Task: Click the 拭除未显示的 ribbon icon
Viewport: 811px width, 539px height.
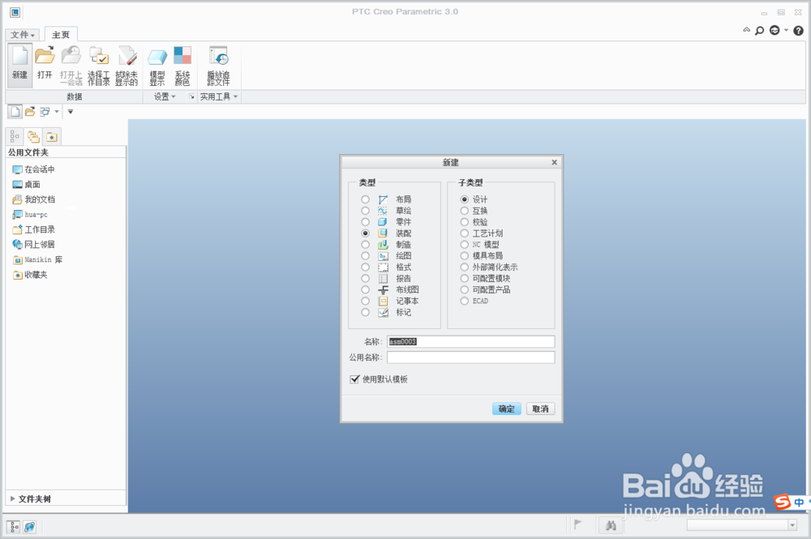Action: pyautogui.click(x=127, y=65)
